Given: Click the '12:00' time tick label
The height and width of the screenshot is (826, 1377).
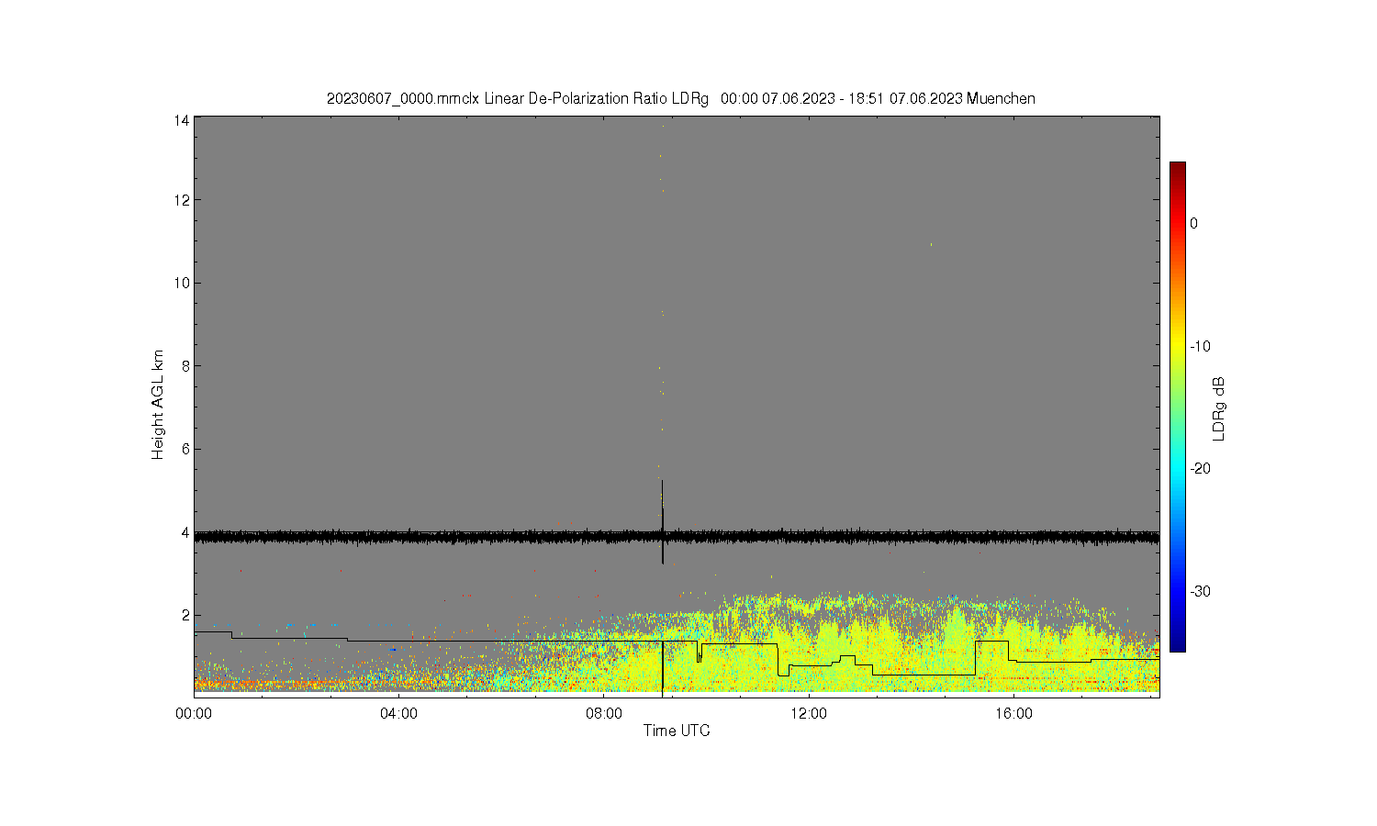Looking at the screenshot, I should [809, 713].
